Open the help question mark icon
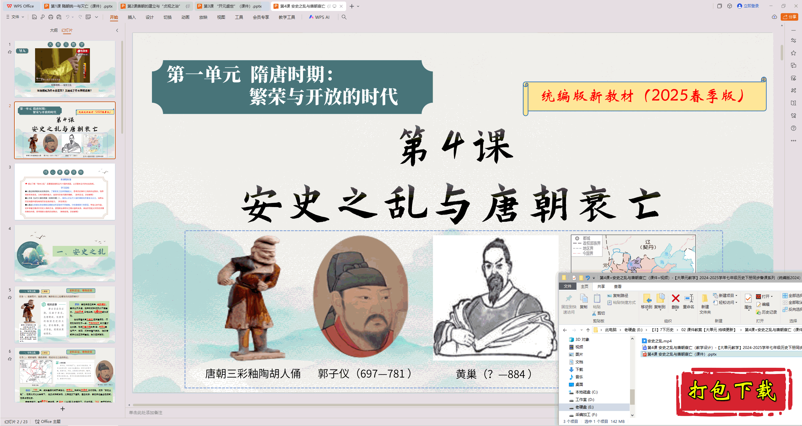The height and width of the screenshot is (426, 802). tap(793, 128)
